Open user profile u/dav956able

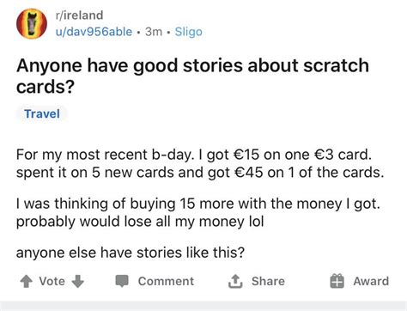pos(94,32)
